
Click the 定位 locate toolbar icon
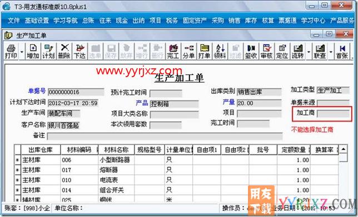click(282, 52)
